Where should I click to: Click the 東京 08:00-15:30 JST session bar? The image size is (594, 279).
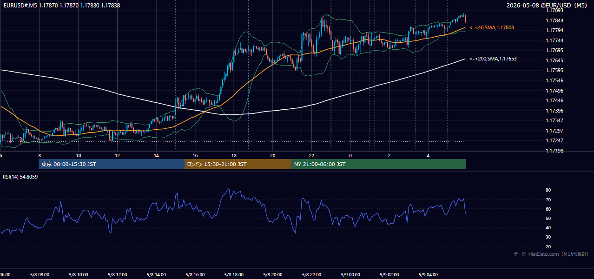coord(112,164)
